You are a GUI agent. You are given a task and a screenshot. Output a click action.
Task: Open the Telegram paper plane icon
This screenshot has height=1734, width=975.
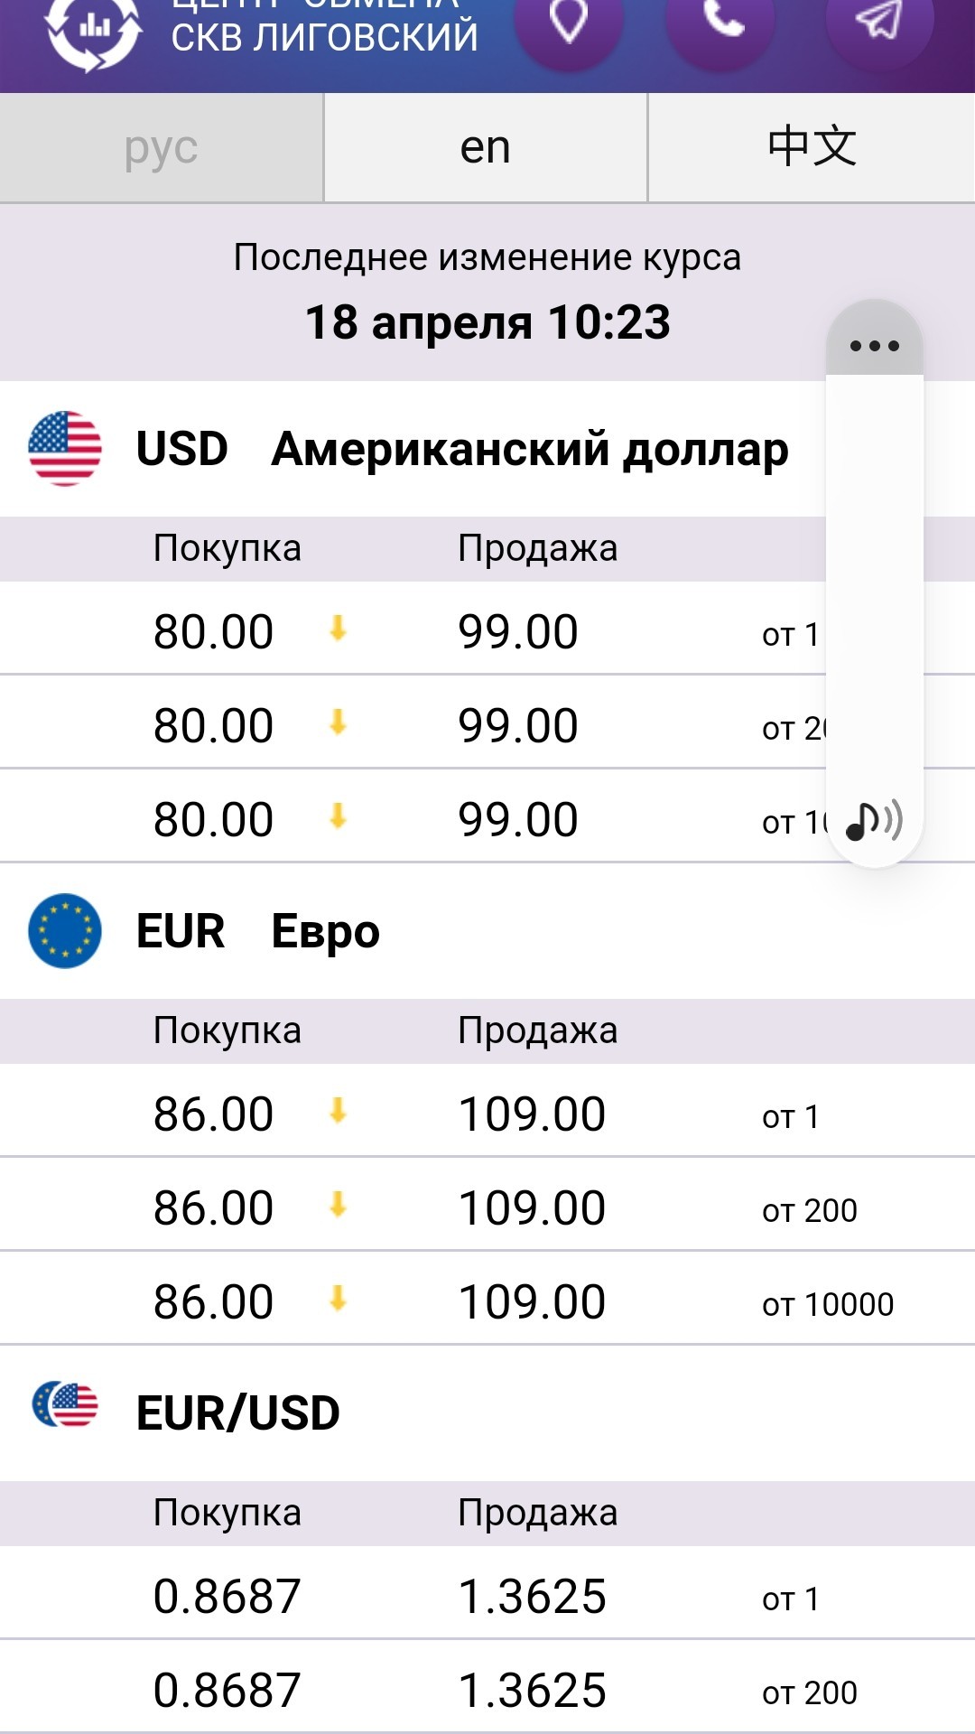(878, 20)
